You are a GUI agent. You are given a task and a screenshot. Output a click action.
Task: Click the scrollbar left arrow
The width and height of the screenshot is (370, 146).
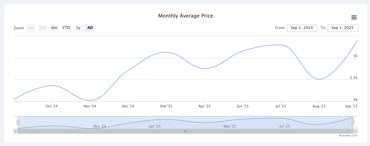[x=16, y=131]
